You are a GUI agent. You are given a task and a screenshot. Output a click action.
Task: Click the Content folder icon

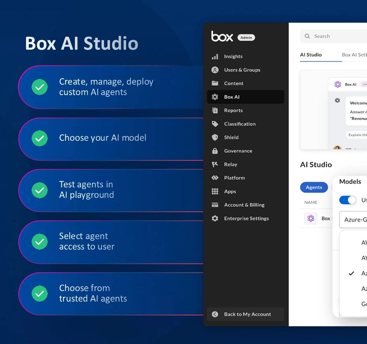215,83
